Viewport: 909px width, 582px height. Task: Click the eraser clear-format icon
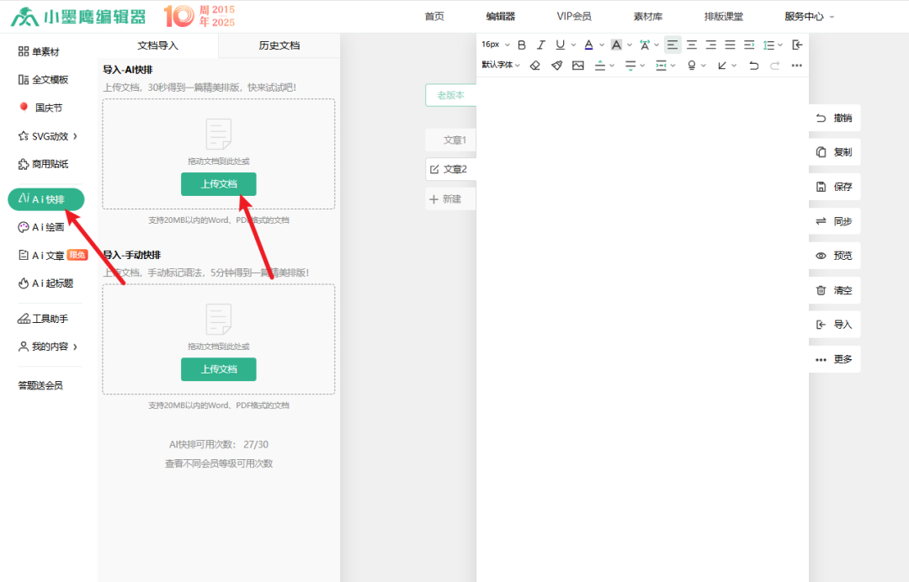[534, 66]
